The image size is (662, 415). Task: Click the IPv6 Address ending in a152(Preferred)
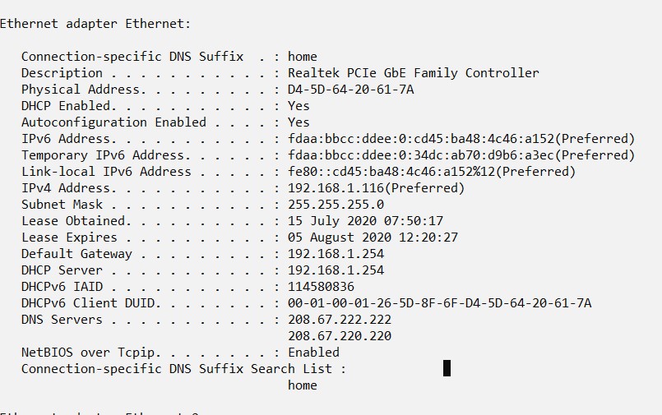(461, 139)
